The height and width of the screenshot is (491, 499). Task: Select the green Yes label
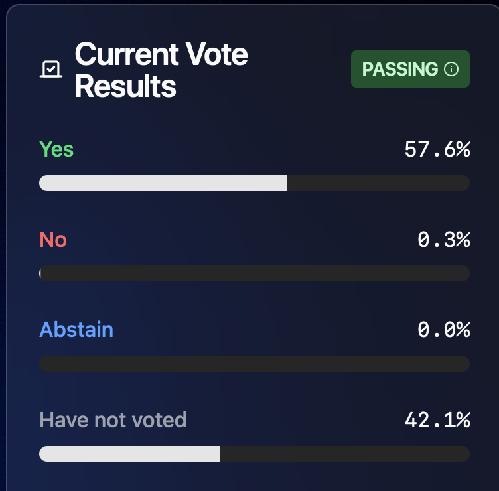point(56,149)
